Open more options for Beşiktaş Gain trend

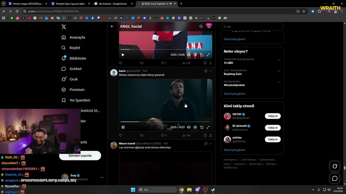click(x=279, y=71)
